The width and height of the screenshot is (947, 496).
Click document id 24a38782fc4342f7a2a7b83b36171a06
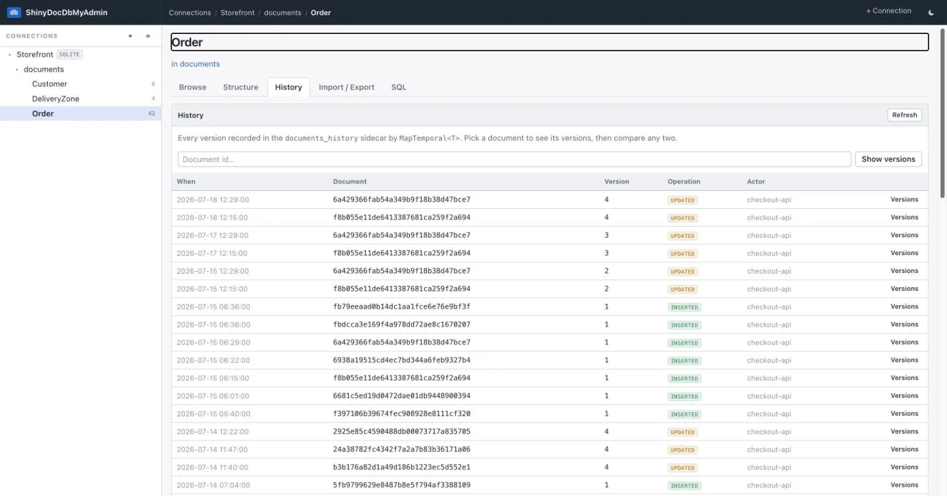point(402,450)
